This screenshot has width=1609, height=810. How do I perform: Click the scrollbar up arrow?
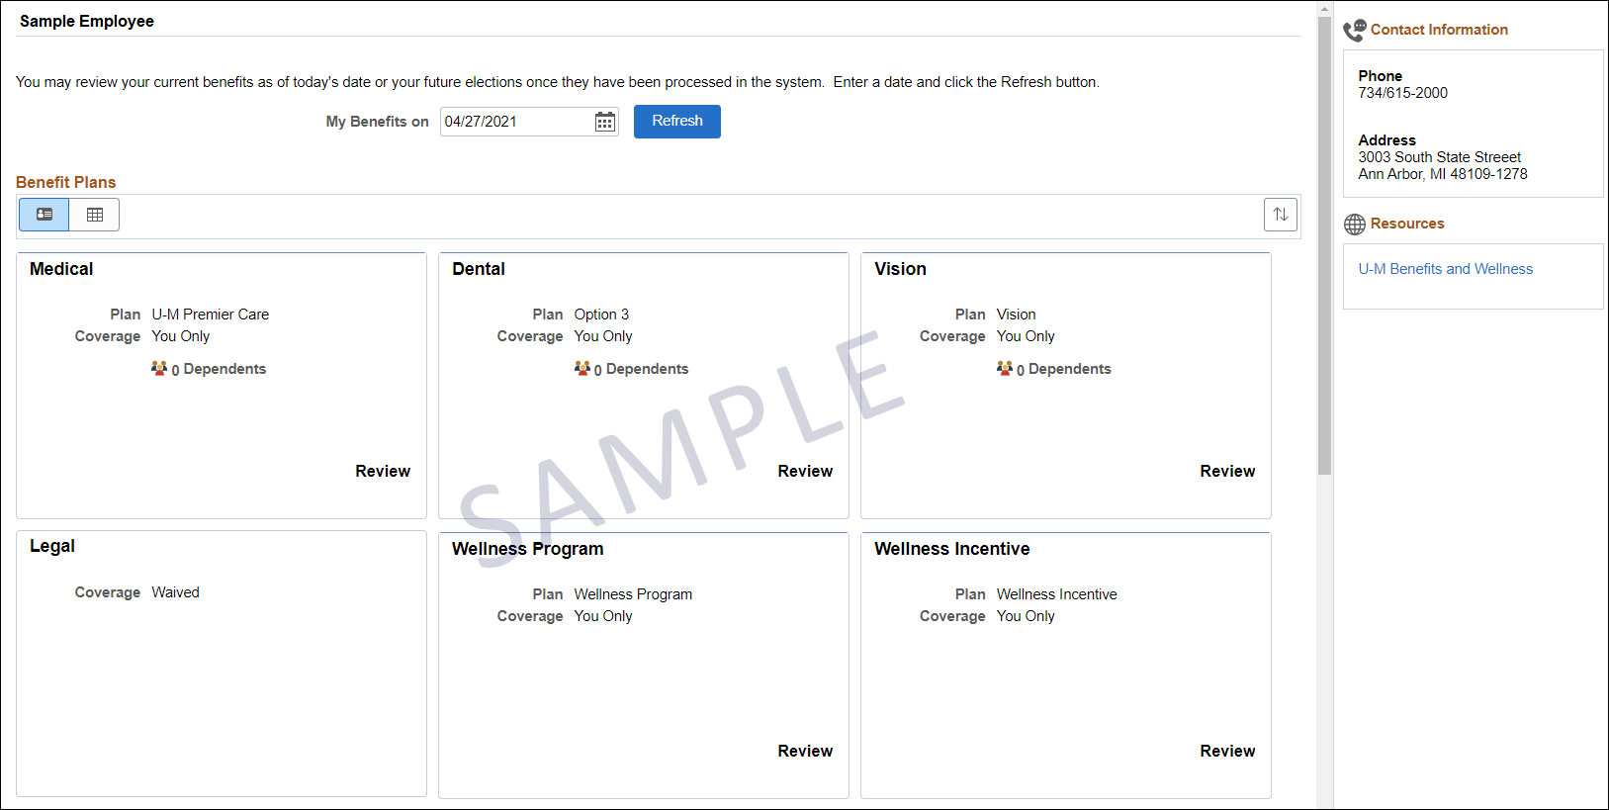click(x=1325, y=9)
